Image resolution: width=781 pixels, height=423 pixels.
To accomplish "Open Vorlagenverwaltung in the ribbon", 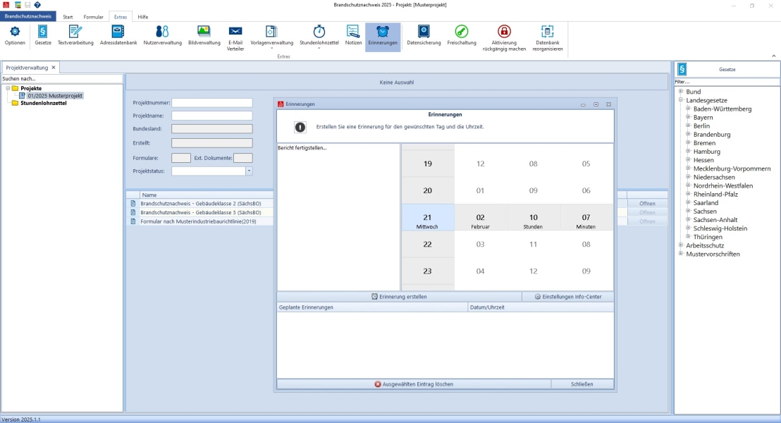I will (x=271, y=37).
